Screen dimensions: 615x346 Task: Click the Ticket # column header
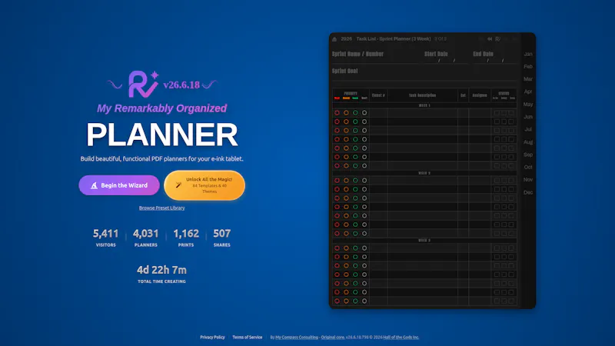[x=378, y=95]
